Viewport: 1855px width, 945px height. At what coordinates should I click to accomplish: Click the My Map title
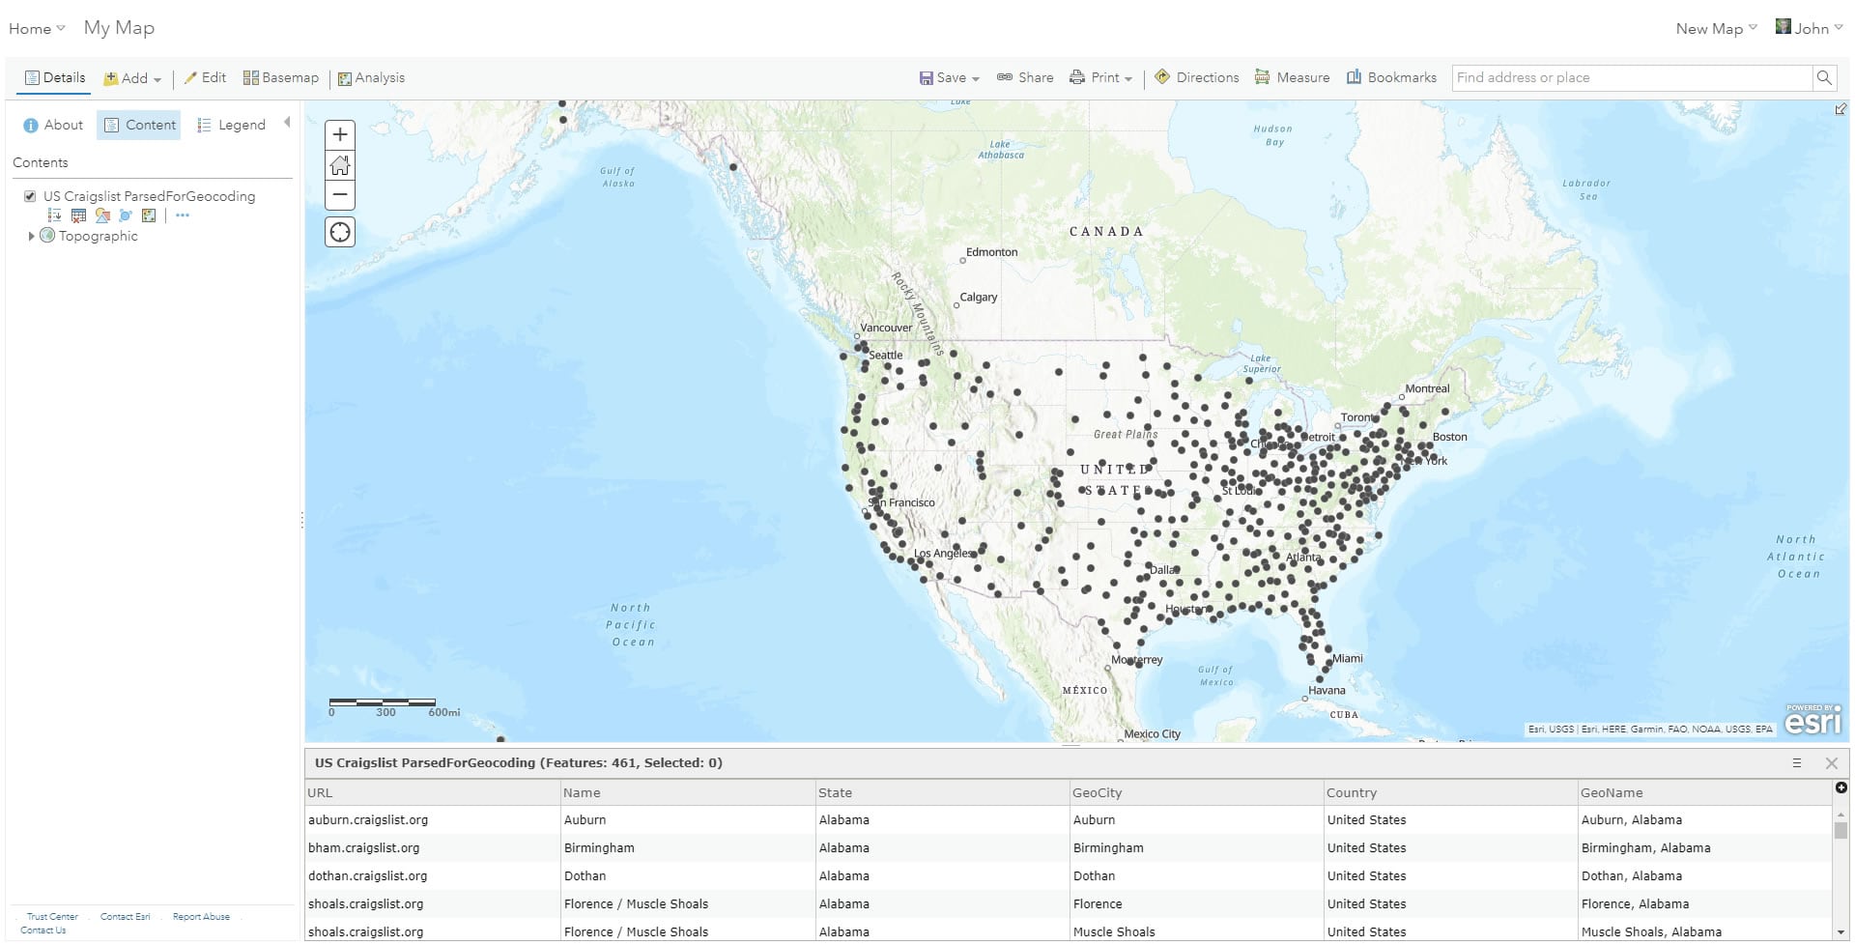coord(119,28)
